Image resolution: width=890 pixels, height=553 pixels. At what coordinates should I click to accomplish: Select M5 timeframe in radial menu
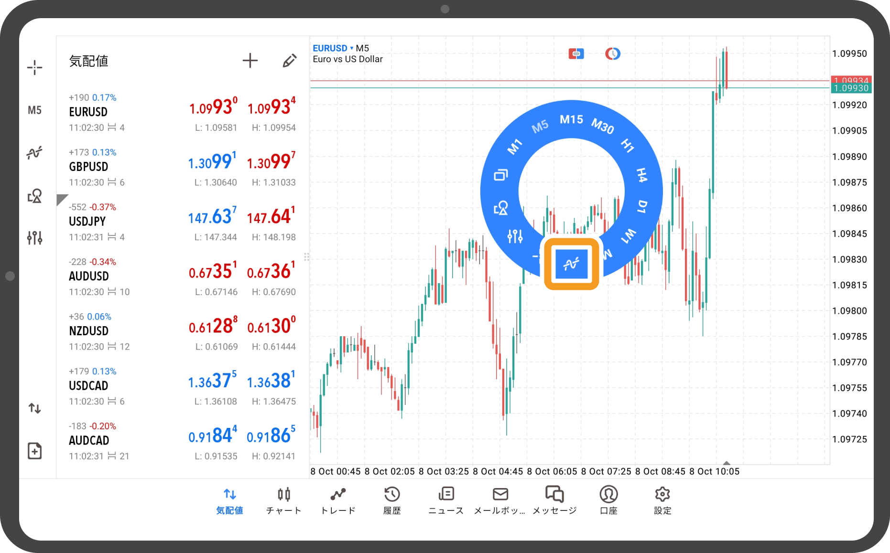click(x=540, y=127)
